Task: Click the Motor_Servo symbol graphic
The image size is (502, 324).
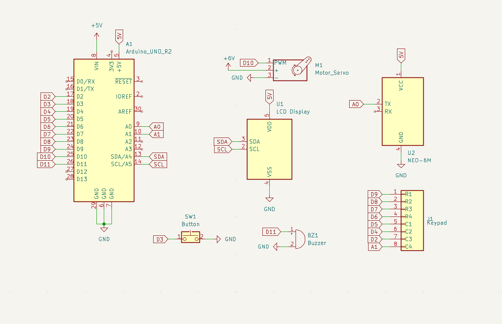Action: pyautogui.click(x=290, y=70)
